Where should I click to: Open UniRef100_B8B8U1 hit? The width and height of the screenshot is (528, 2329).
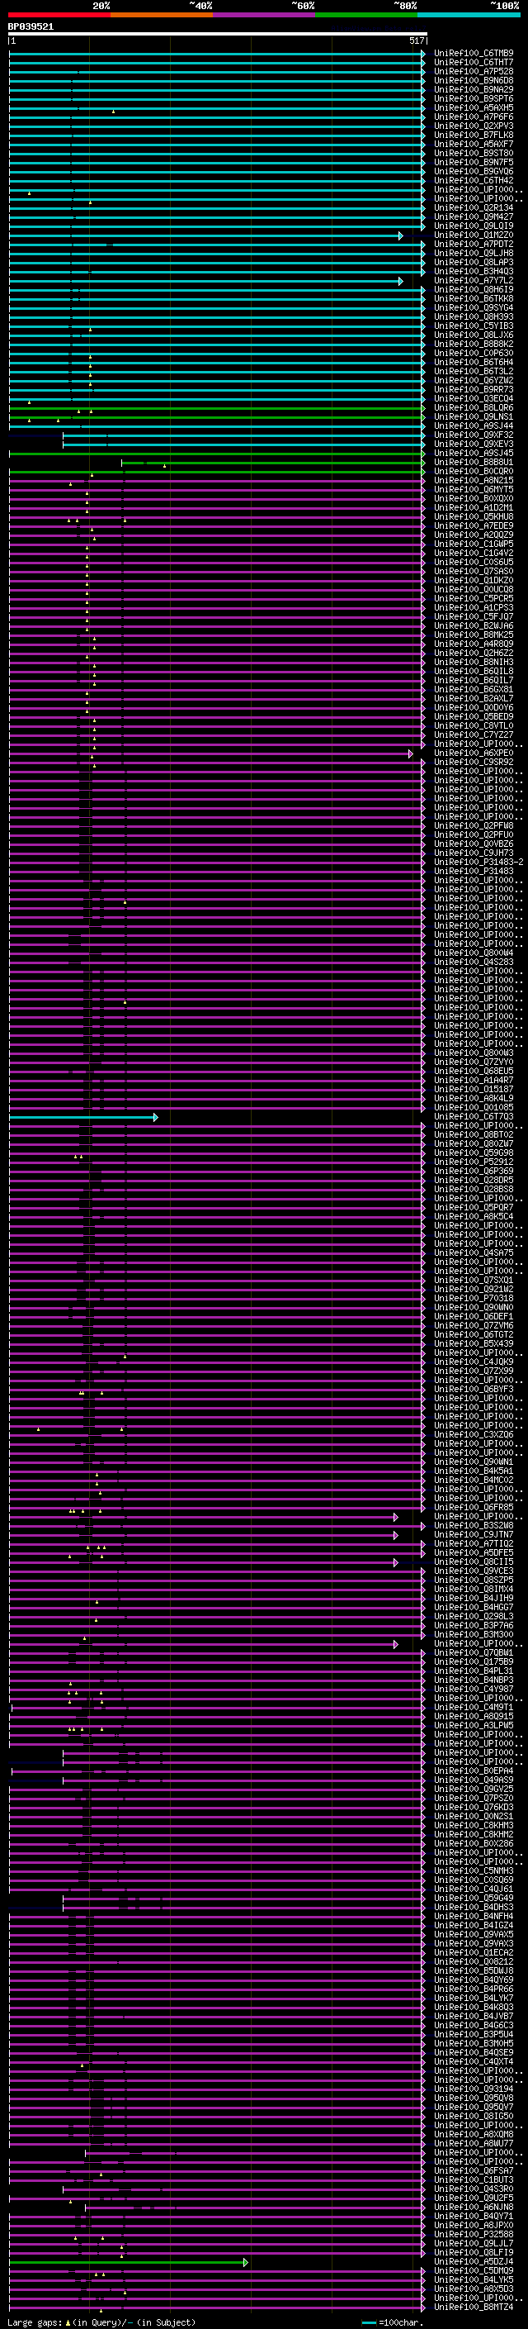click(474, 462)
